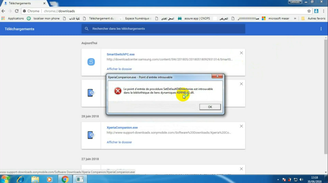Open XperiaCompanion.exe from 28 juin 2018

(x=122, y=127)
